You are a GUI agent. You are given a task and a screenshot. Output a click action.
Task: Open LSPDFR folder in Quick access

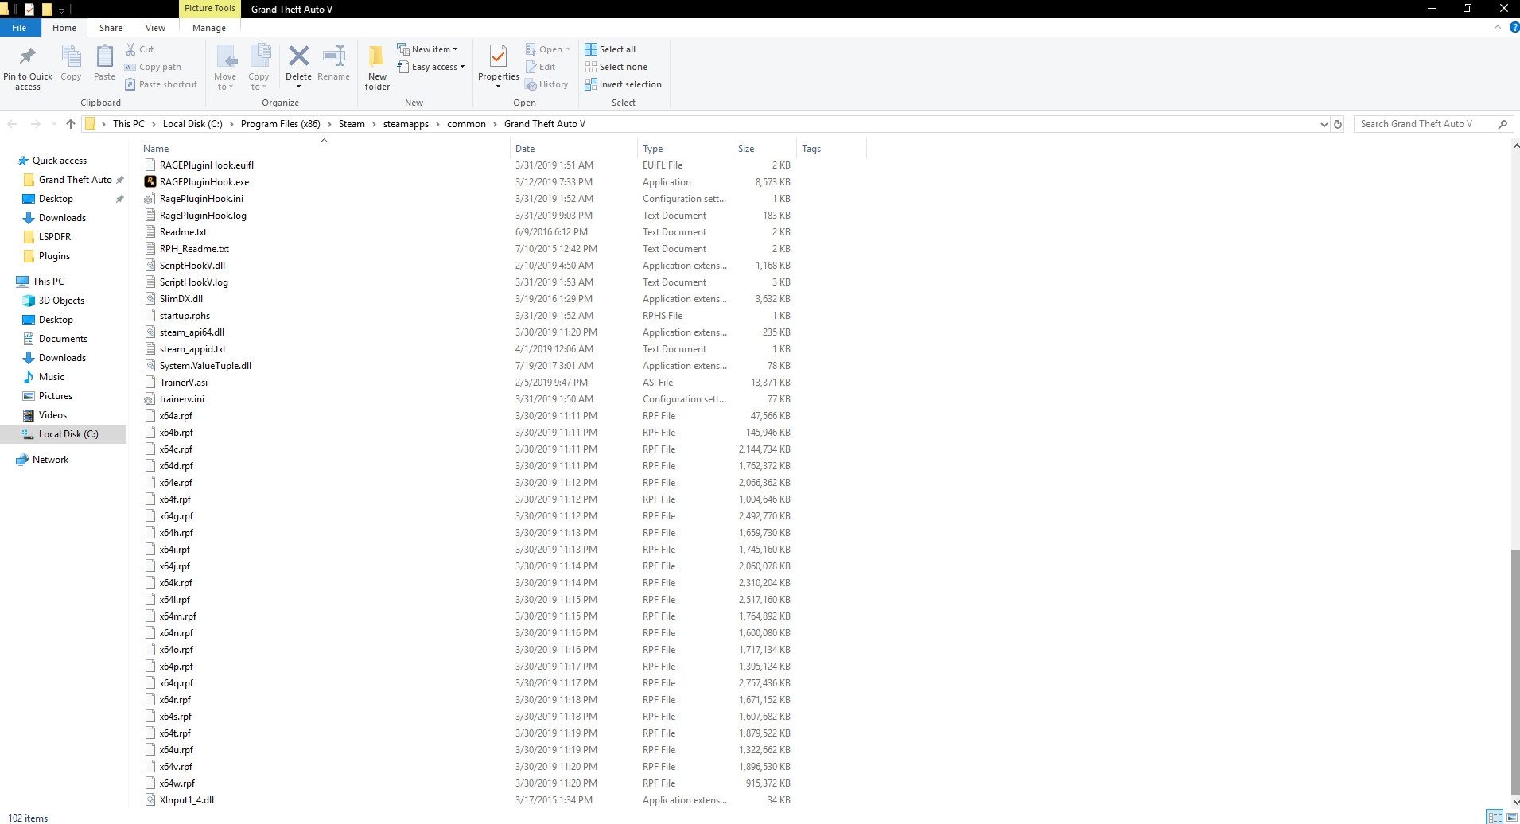[x=55, y=237]
